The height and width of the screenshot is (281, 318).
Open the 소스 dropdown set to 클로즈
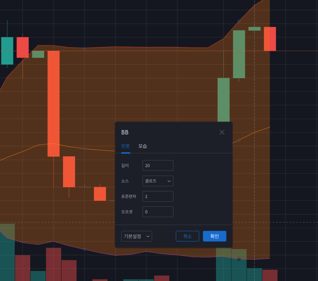pos(158,181)
